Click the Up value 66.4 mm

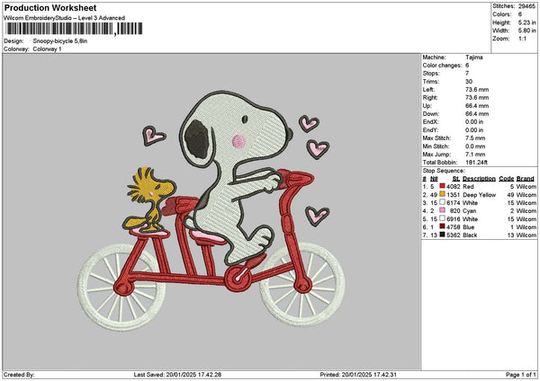[477, 105]
